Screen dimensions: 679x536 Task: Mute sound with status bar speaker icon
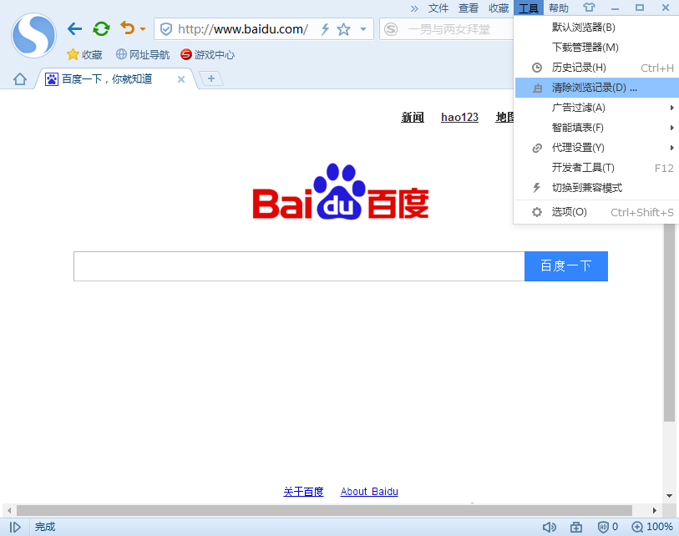tap(549, 527)
